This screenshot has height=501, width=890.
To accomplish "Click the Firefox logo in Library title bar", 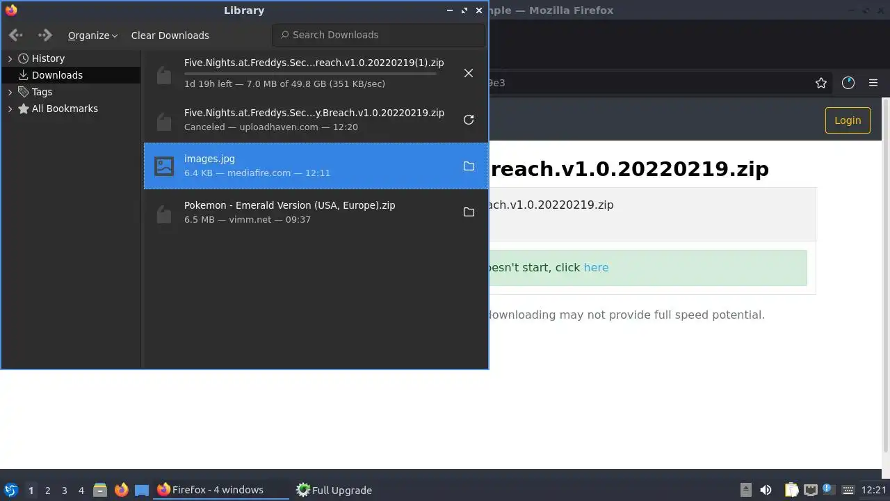I will click(x=11, y=10).
